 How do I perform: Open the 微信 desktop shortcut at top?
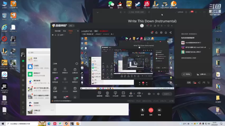pyautogui.click(x=111, y=4)
